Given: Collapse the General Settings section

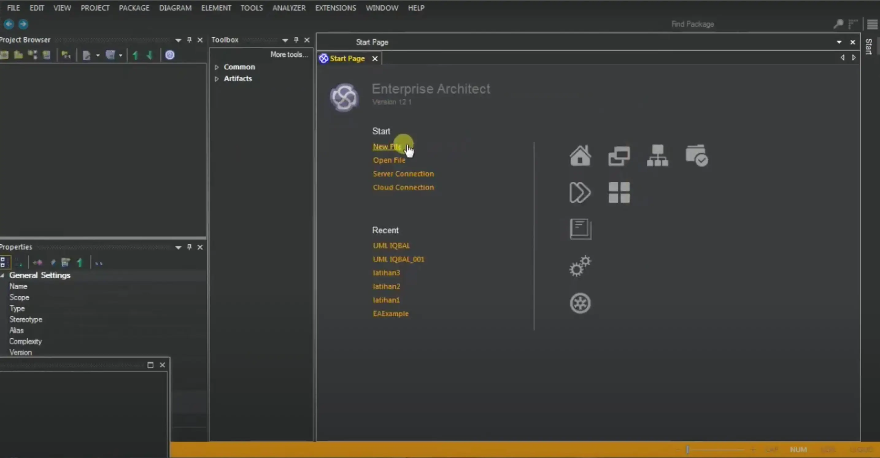Looking at the screenshot, I should pos(2,275).
